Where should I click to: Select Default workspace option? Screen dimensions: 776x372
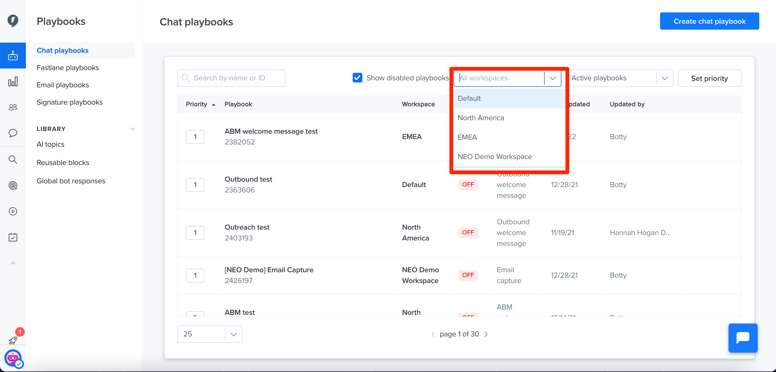509,98
